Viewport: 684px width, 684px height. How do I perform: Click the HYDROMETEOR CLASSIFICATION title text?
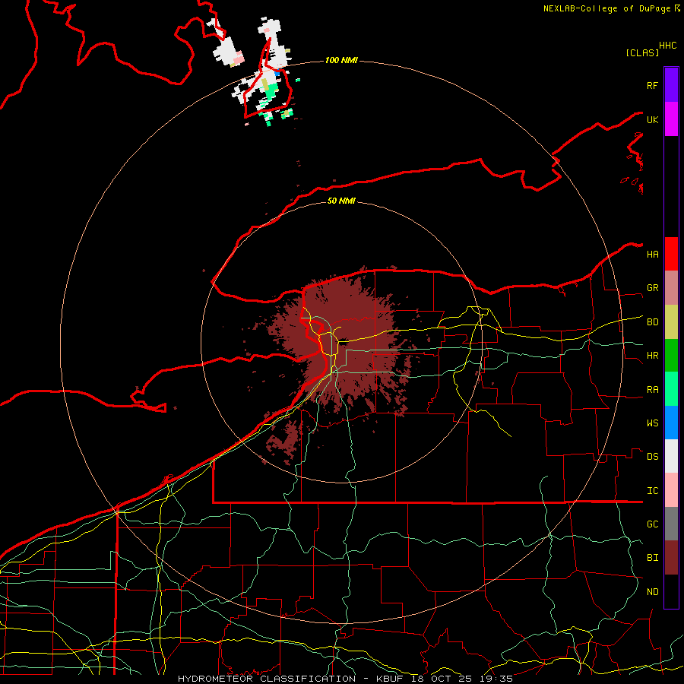[267, 679]
